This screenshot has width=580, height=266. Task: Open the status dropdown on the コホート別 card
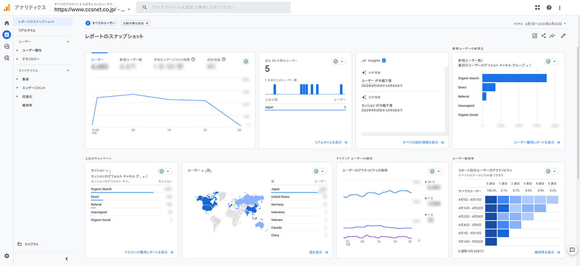(x=551, y=171)
